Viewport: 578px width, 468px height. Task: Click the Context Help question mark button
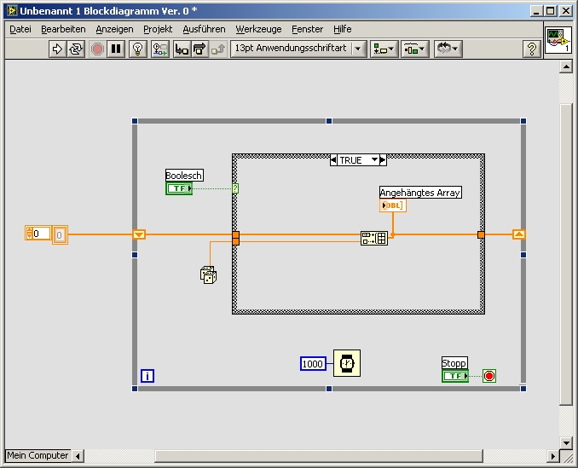coord(532,49)
